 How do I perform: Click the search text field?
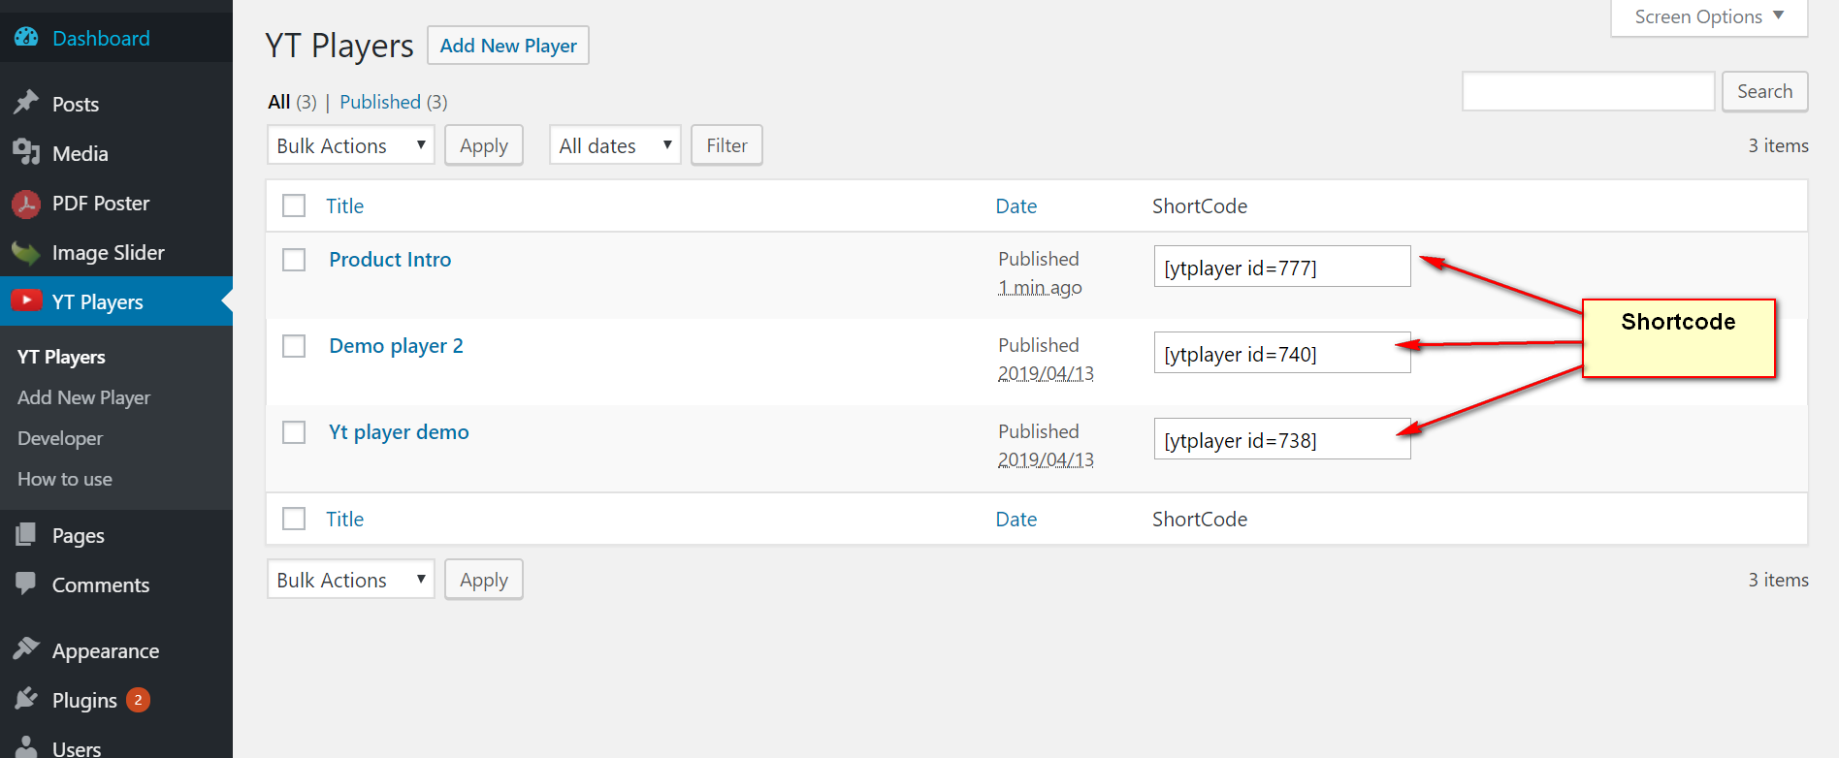coord(1588,91)
